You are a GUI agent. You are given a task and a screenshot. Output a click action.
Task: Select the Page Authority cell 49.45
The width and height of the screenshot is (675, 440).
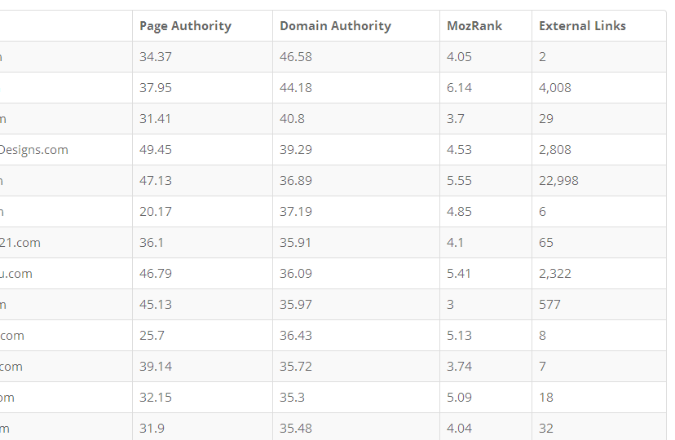click(x=156, y=150)
